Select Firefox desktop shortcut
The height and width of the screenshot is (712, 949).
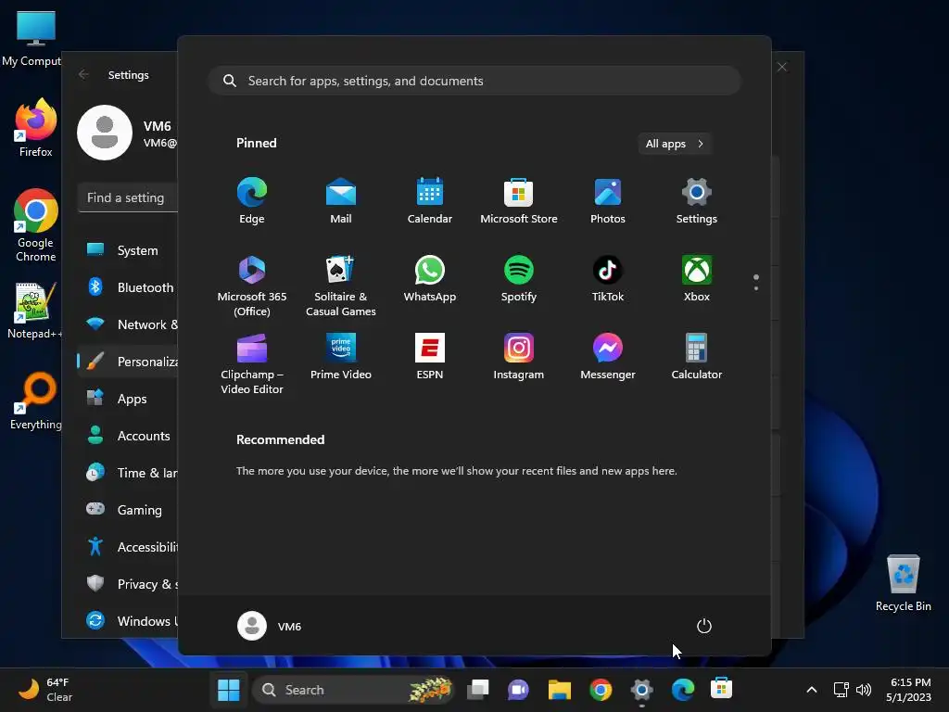[36, 128]
